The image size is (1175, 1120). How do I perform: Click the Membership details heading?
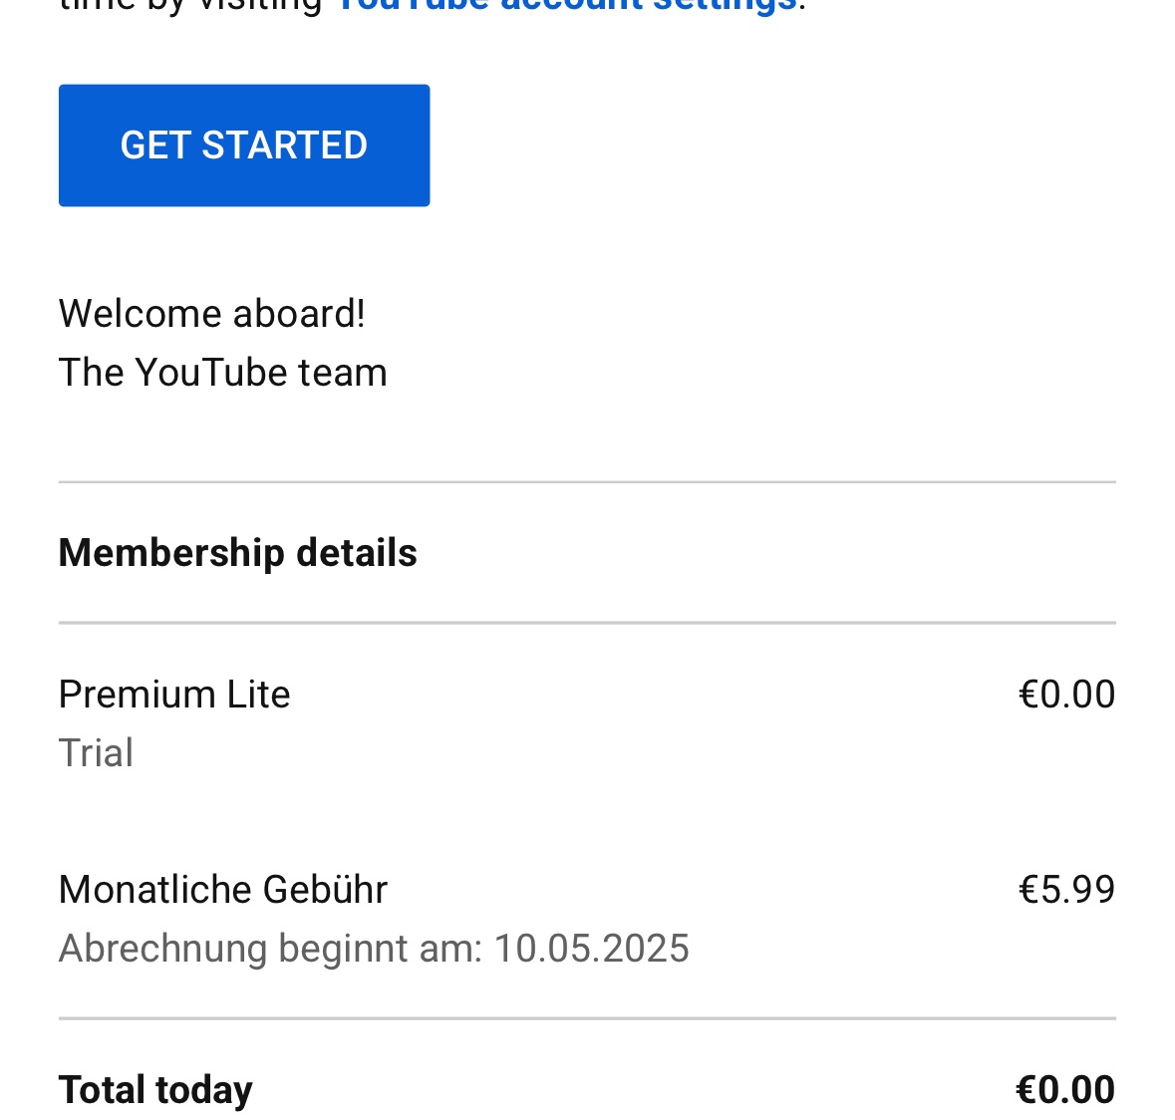tap(237, 553)
